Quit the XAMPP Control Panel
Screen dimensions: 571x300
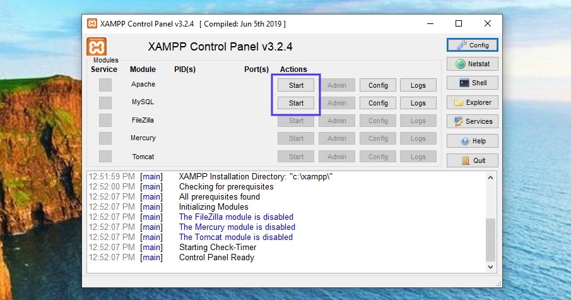pos(473,160)
